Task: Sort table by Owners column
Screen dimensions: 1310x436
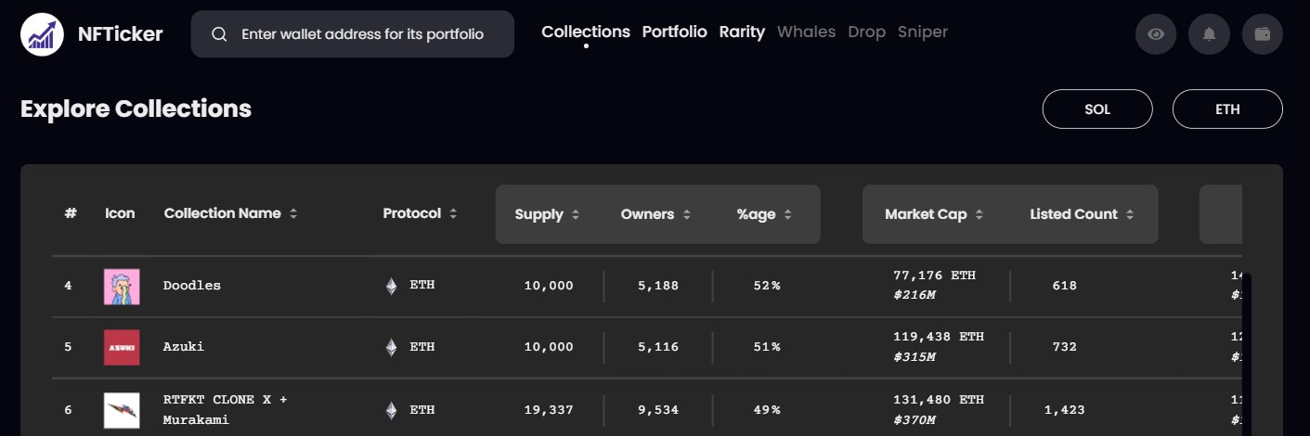Action: [x=656, y=214]
